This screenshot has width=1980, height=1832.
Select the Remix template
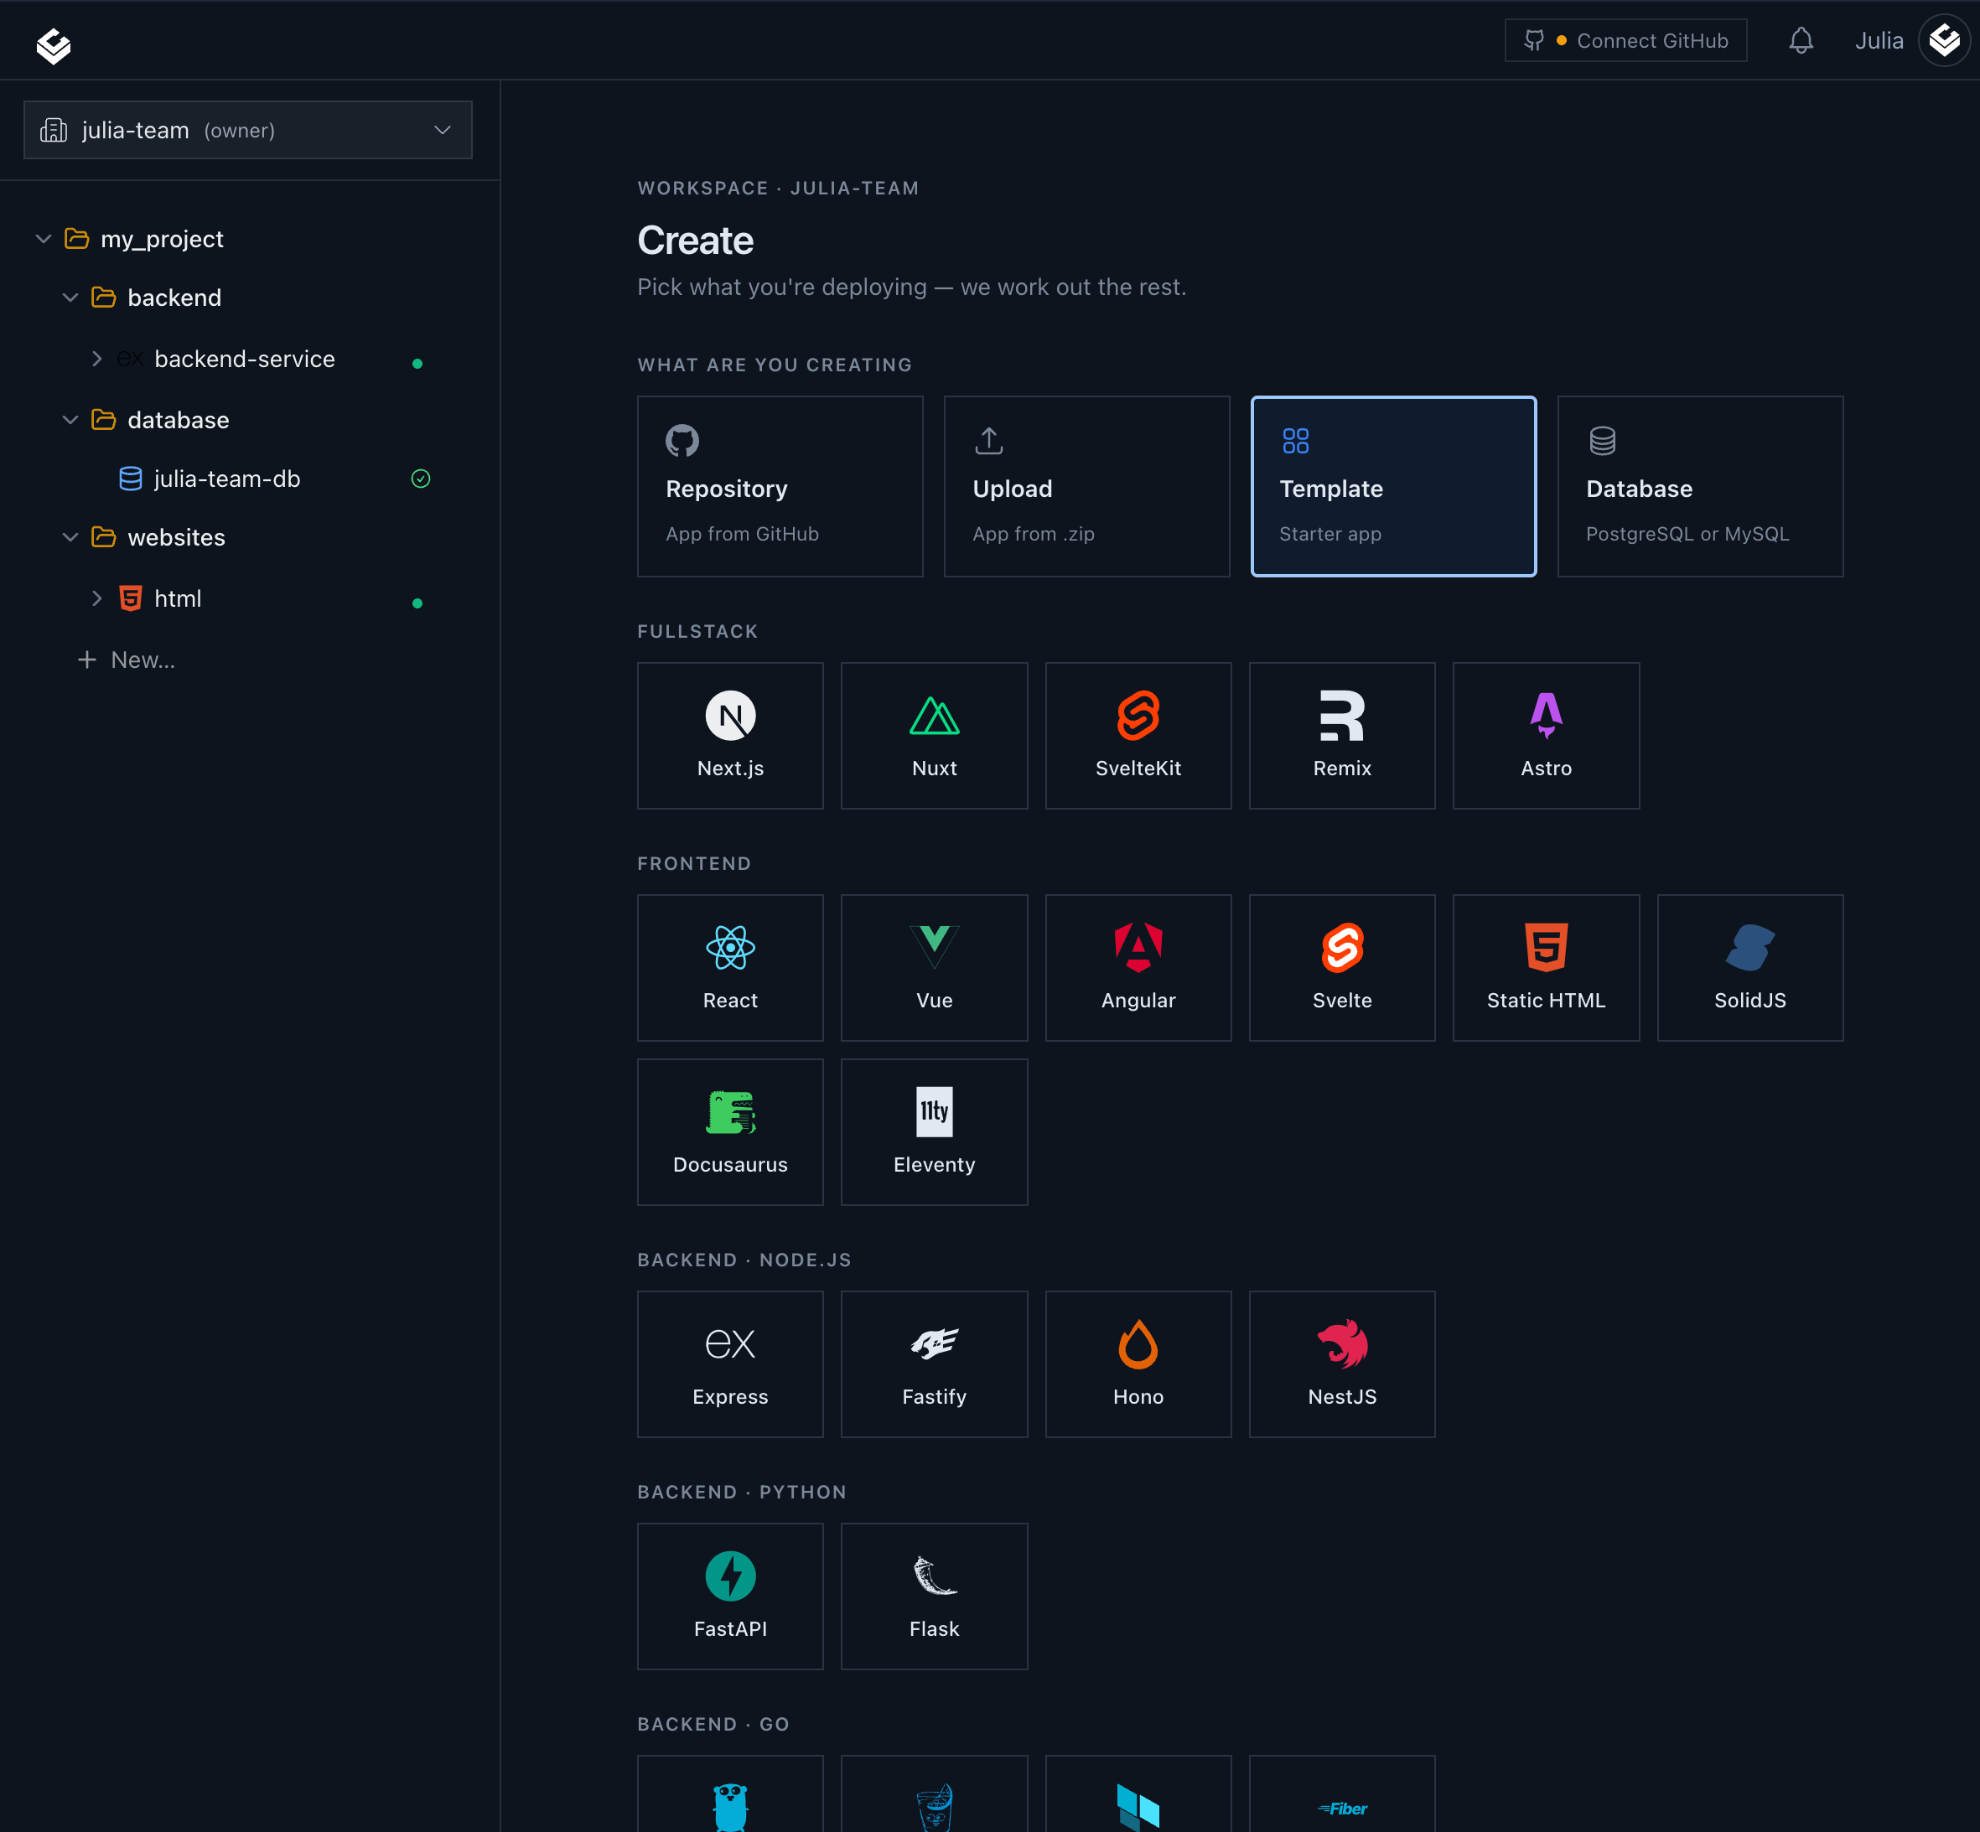tap(1341, 736)
